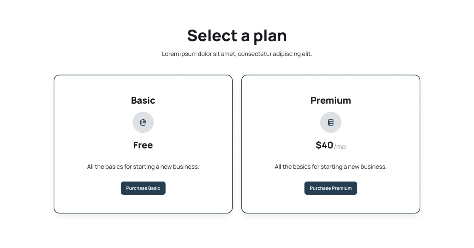Click the Purchase Premium button
474x248 pixels.
(331, 188)
